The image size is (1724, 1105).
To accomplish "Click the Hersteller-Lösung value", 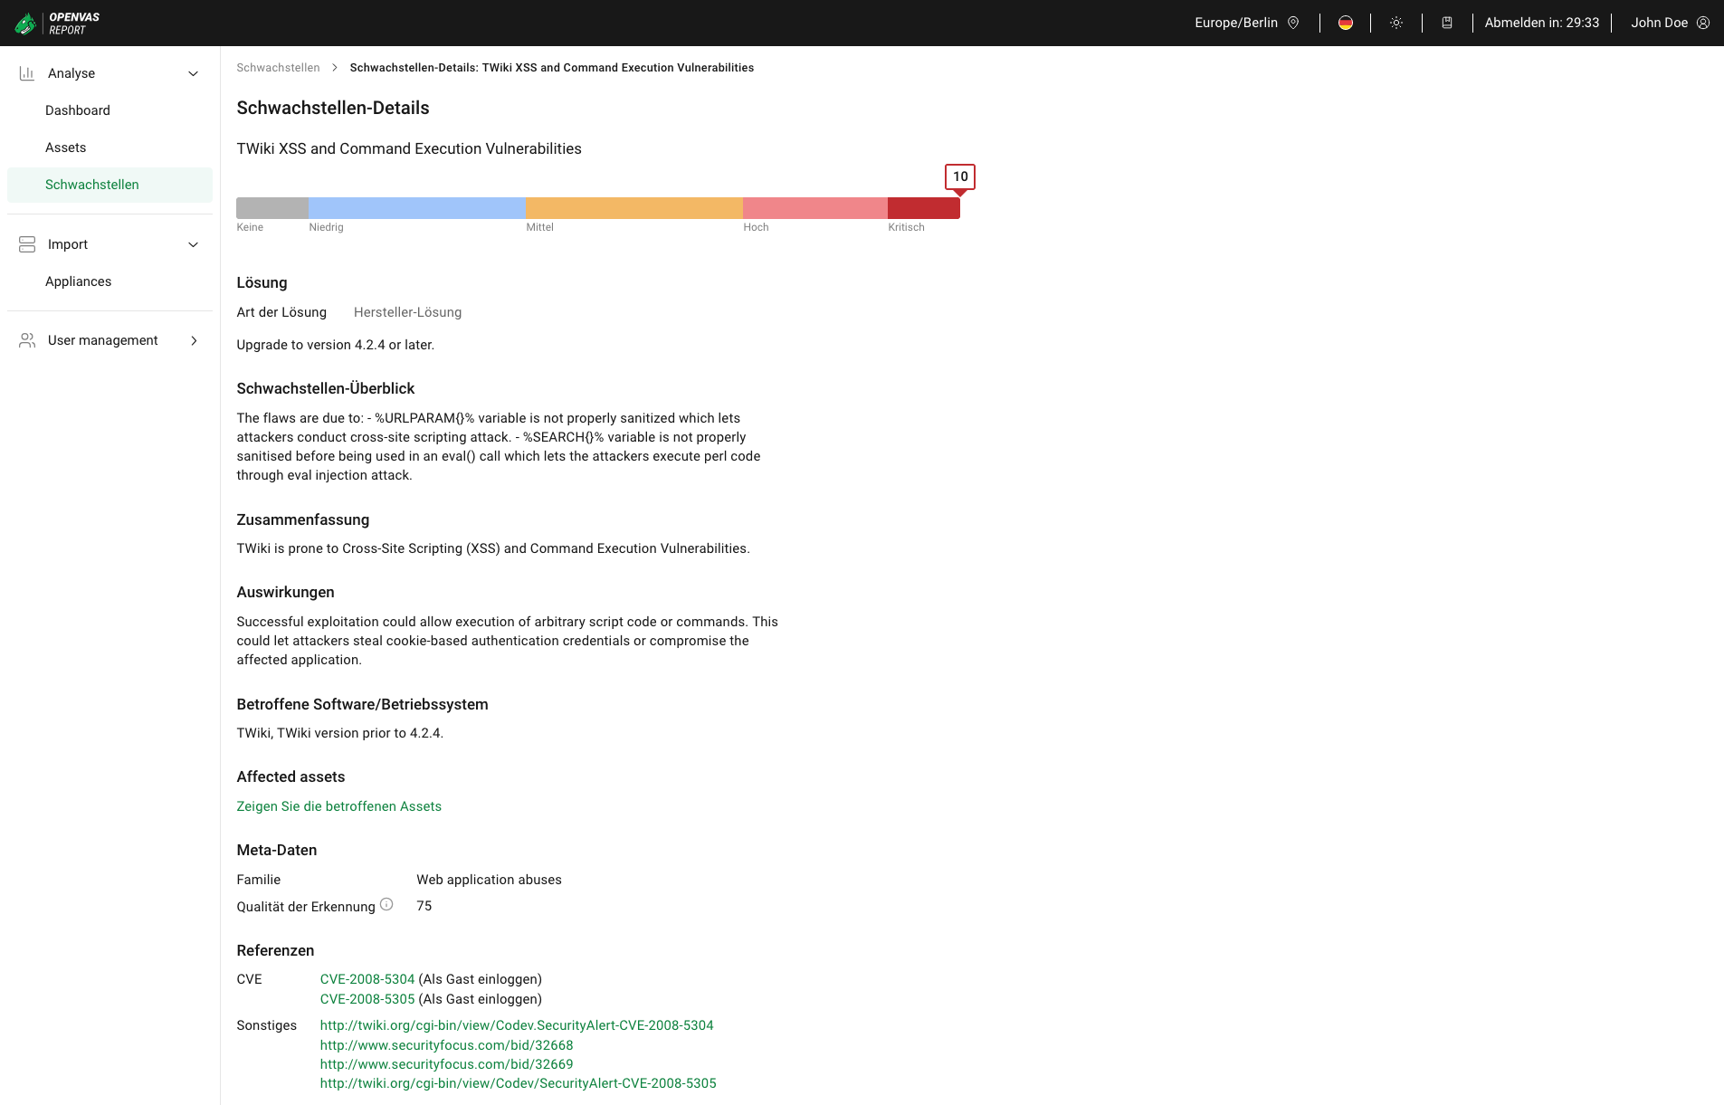I will coord(407,312).
